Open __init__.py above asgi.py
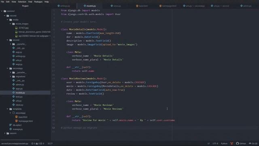259x146 pixels. (20, 48)
